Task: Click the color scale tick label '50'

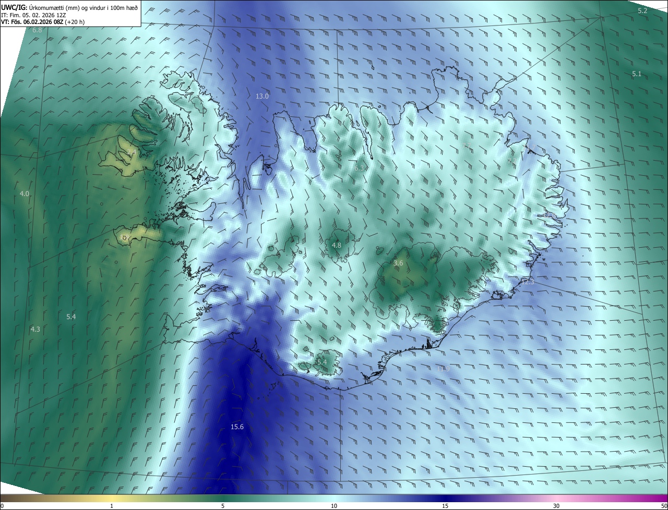Action: click(664, 506)
